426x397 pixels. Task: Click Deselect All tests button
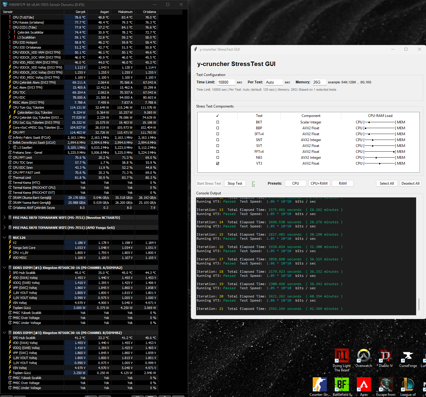point(410,183)
